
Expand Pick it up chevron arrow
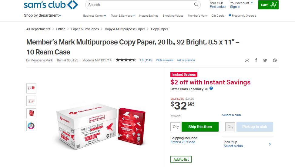270,144
